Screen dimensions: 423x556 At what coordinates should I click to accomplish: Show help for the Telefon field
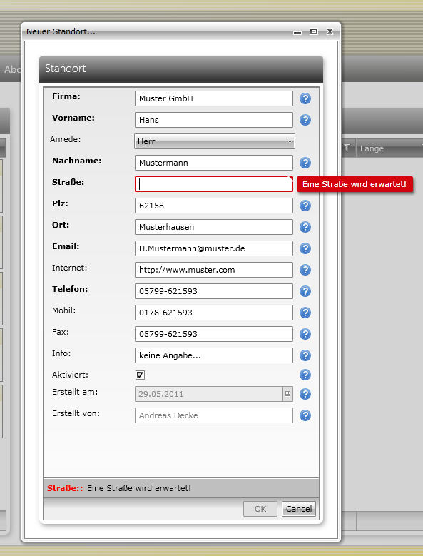pyautogui.click(x=305, y=291)
